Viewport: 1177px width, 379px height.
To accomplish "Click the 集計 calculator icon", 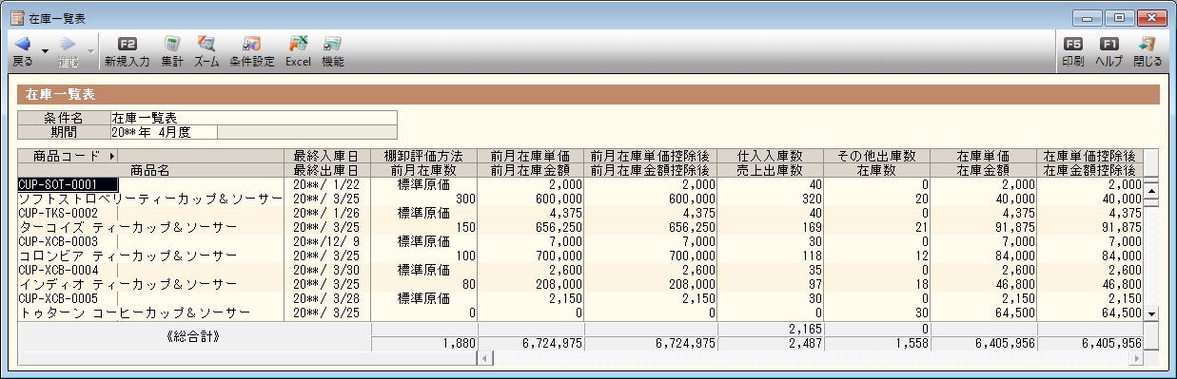I will pyautogui.click(x=172, y=44).
